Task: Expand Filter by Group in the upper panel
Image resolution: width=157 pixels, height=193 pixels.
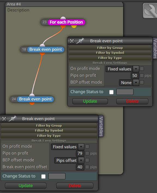Action: pos(110,47)
